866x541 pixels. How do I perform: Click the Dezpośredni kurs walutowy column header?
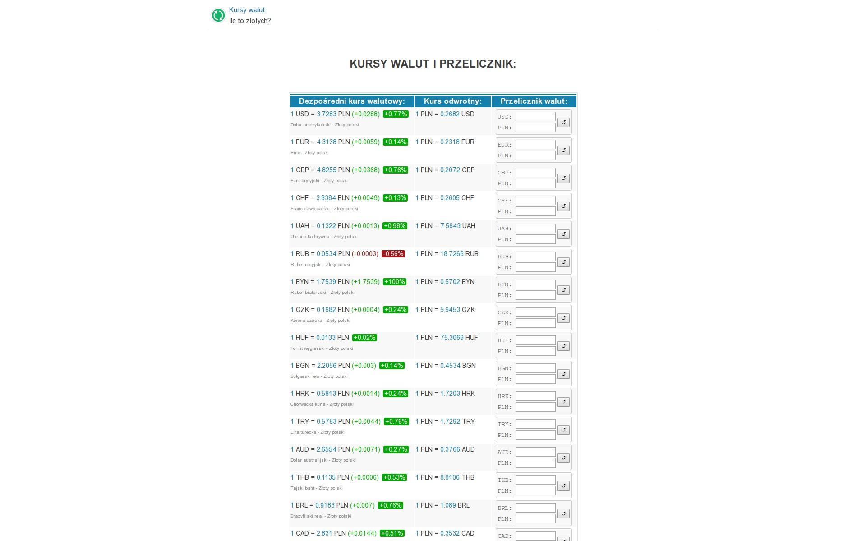(x=352, y=101)
